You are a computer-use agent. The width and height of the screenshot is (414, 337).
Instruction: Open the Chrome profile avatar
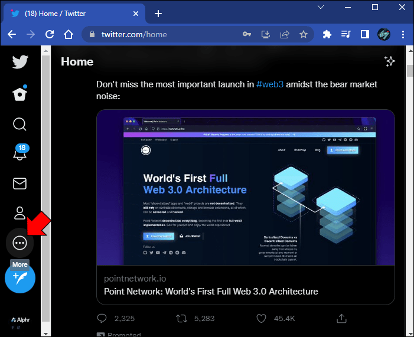click(384, 34)
